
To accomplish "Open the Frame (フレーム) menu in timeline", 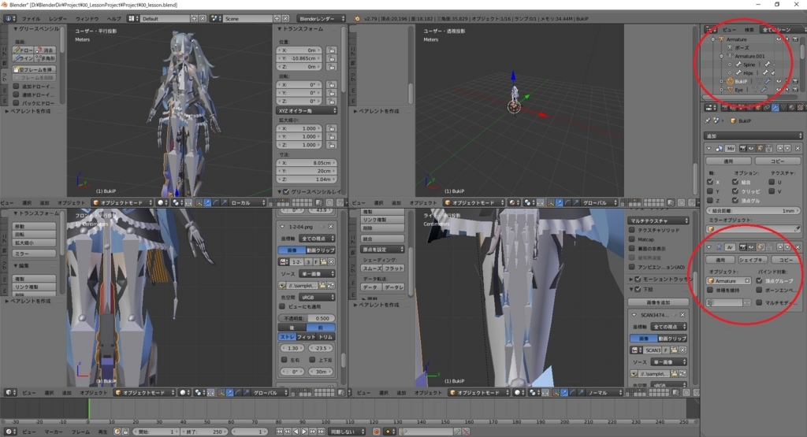I will point(80,431).
